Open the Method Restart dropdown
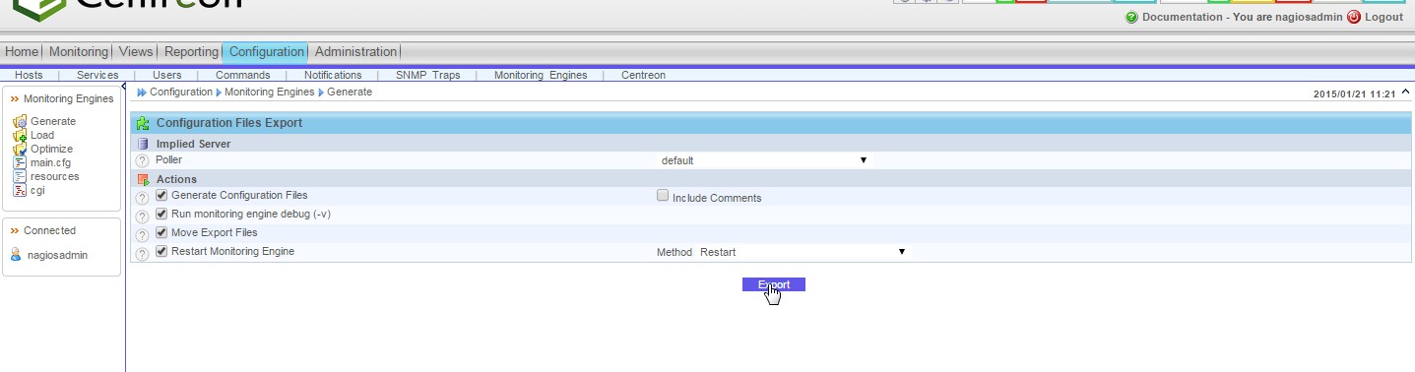This screenshot has height=372, width=1415. point(803,252)
